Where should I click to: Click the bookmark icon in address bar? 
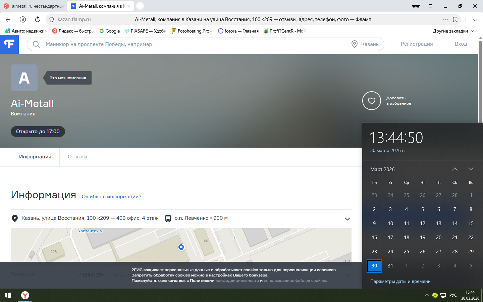455,19
